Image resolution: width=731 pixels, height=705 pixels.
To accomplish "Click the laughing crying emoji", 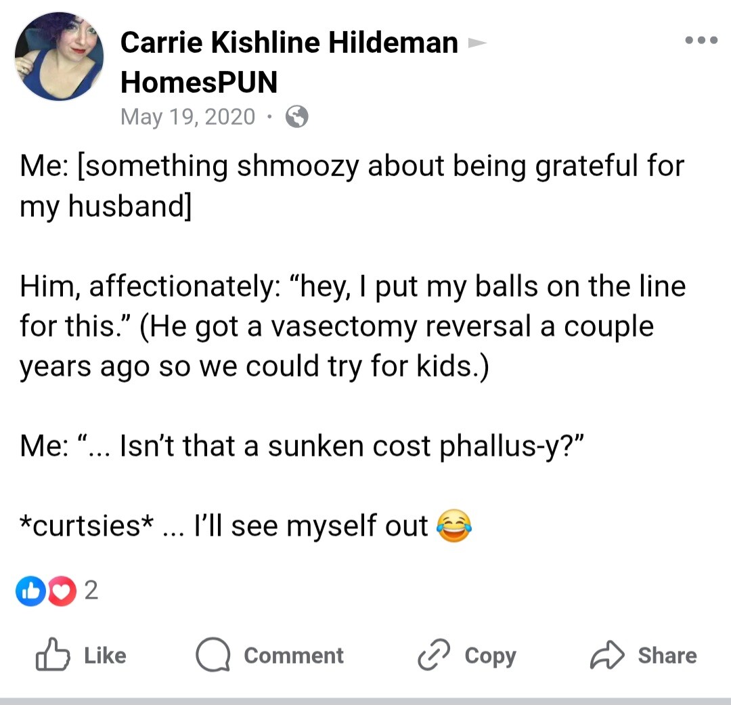I will click(454, 526).
